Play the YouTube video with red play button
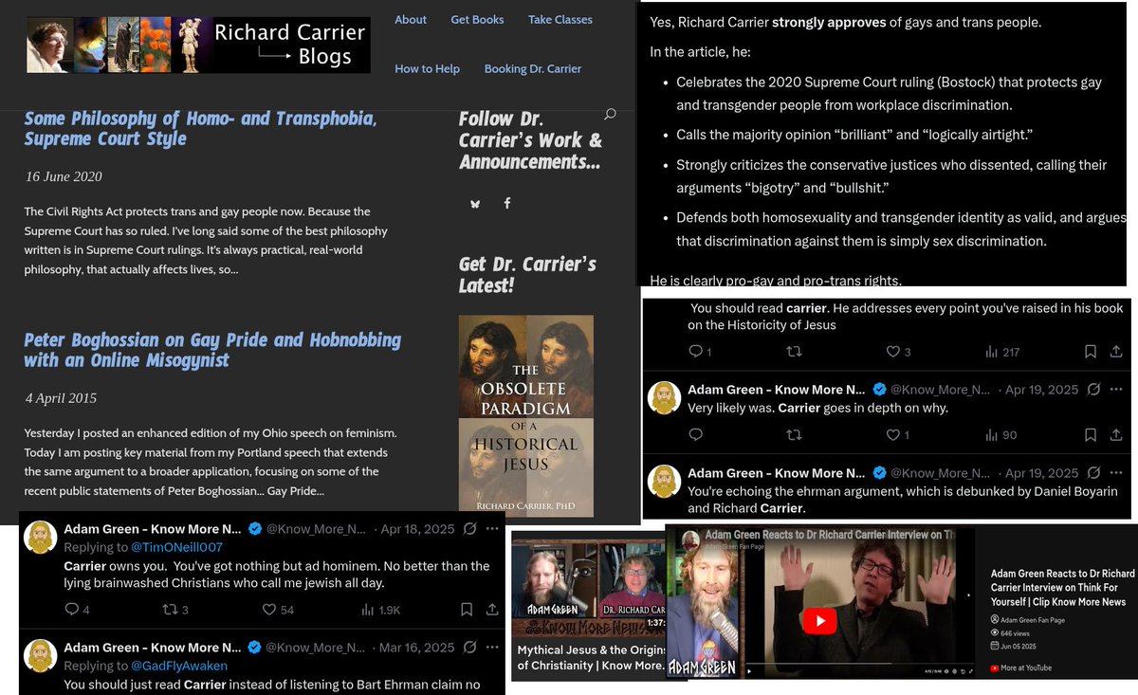The height and width of the screenshot is (695, 1138). pos(820,620)
